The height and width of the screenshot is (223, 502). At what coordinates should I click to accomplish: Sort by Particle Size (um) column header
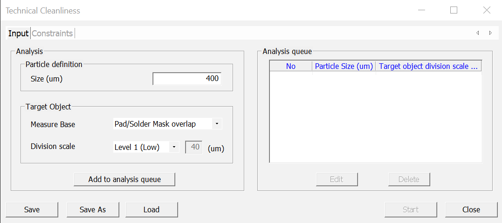344,66
